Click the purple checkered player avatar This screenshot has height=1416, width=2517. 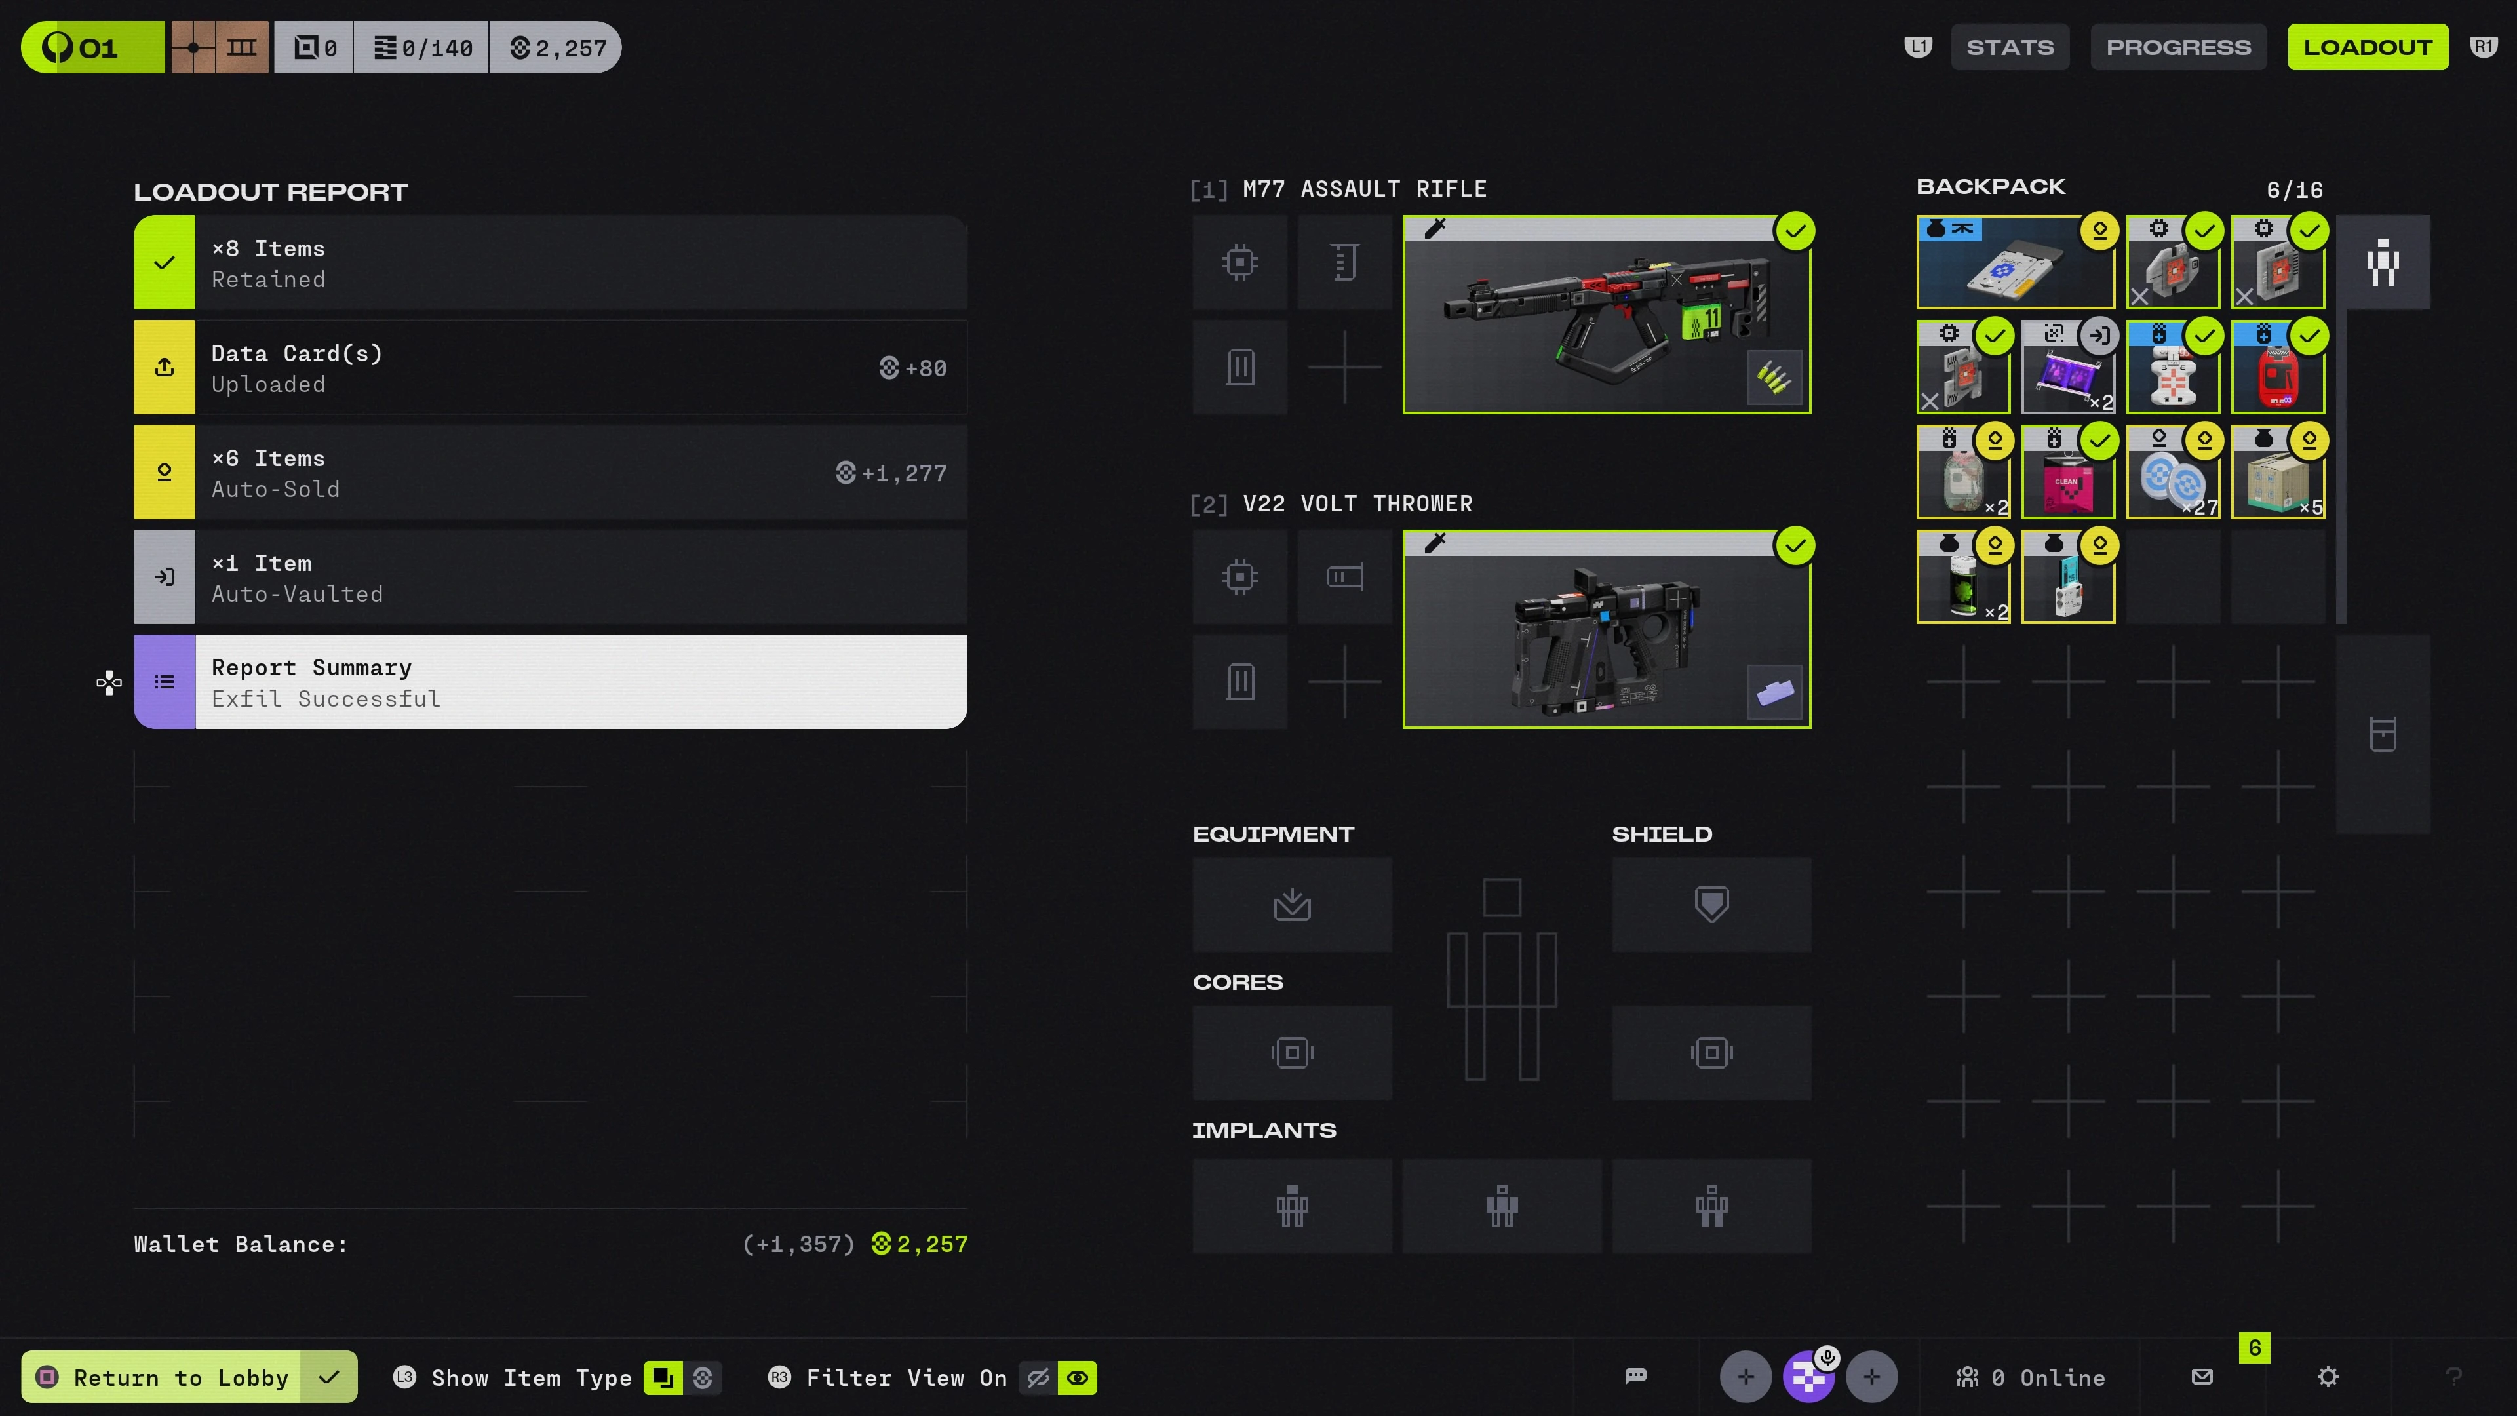(1808, 1377)
